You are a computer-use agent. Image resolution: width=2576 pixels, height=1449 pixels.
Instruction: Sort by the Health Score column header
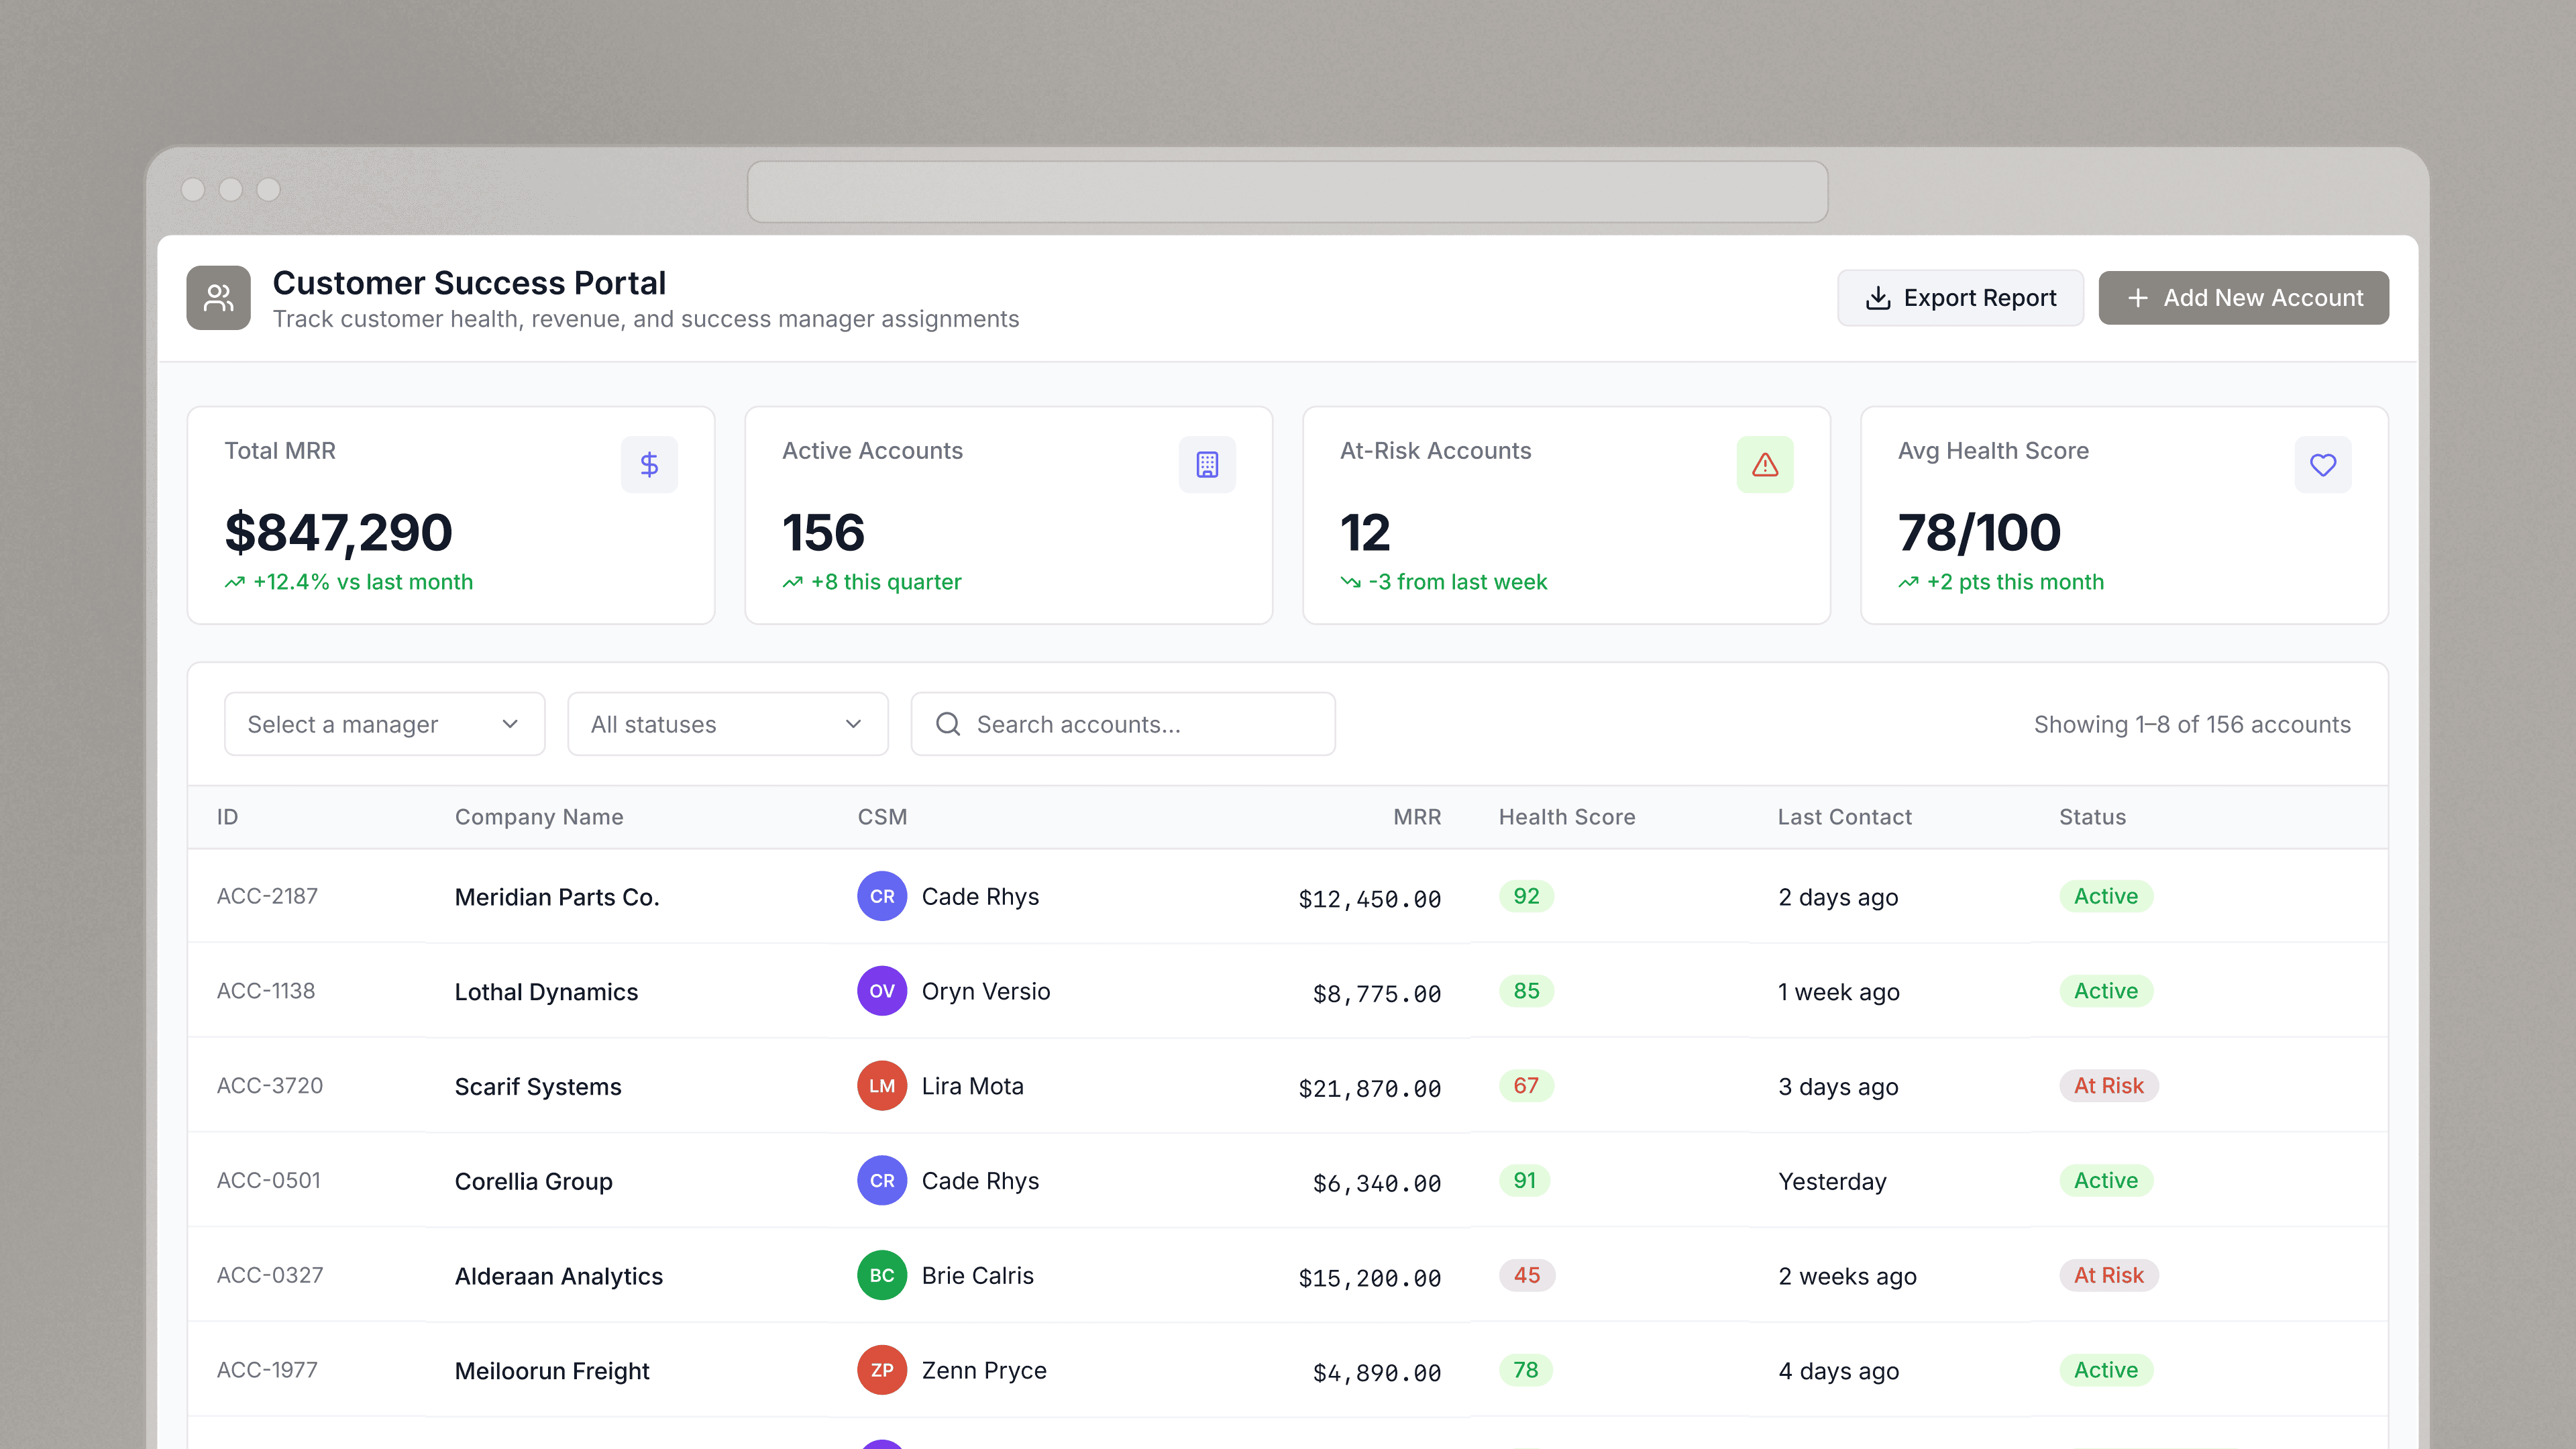pyautogui.click(x=1567, y=817)
